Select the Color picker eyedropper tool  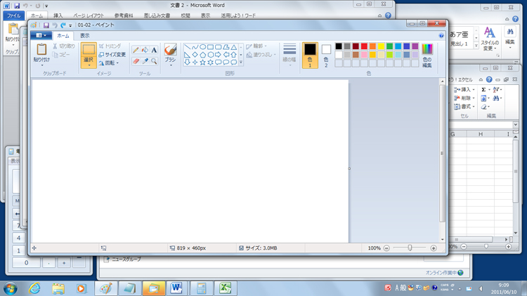tap(145, 61)
